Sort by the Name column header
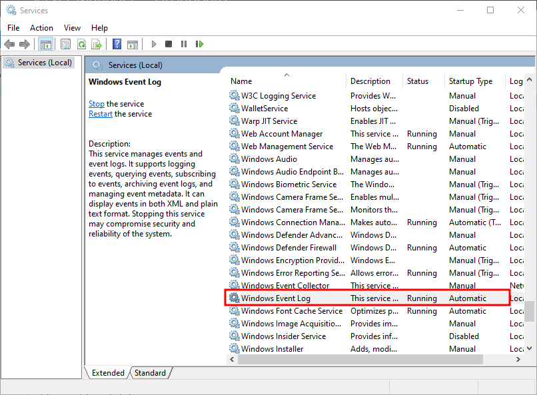Screen dimensions: 537x395 coord(287,81)
